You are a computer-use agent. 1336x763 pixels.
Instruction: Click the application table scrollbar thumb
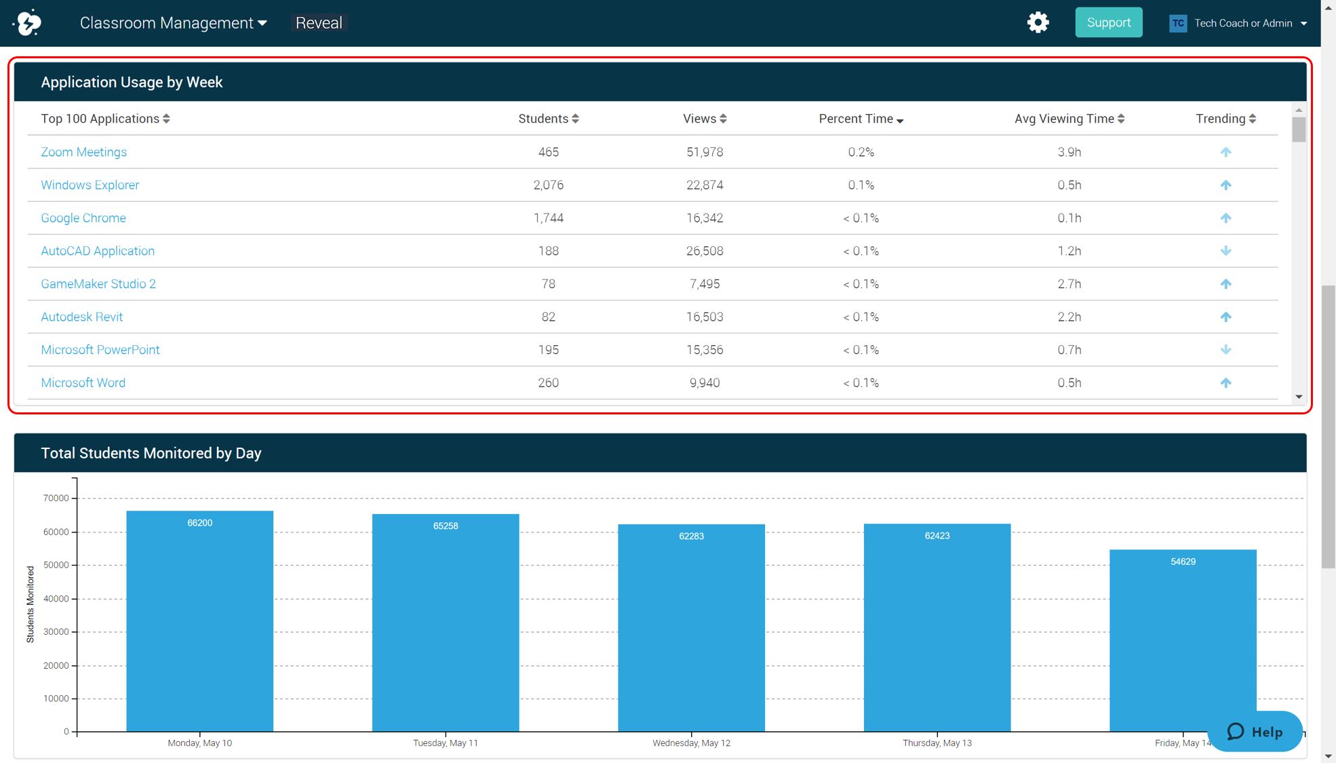[x=1299, y=130]
